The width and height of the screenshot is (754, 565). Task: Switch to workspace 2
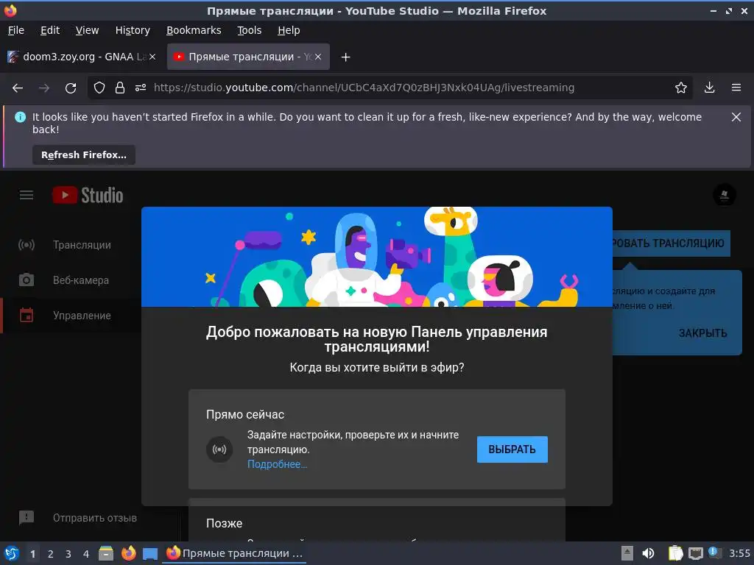click(51, 554)
